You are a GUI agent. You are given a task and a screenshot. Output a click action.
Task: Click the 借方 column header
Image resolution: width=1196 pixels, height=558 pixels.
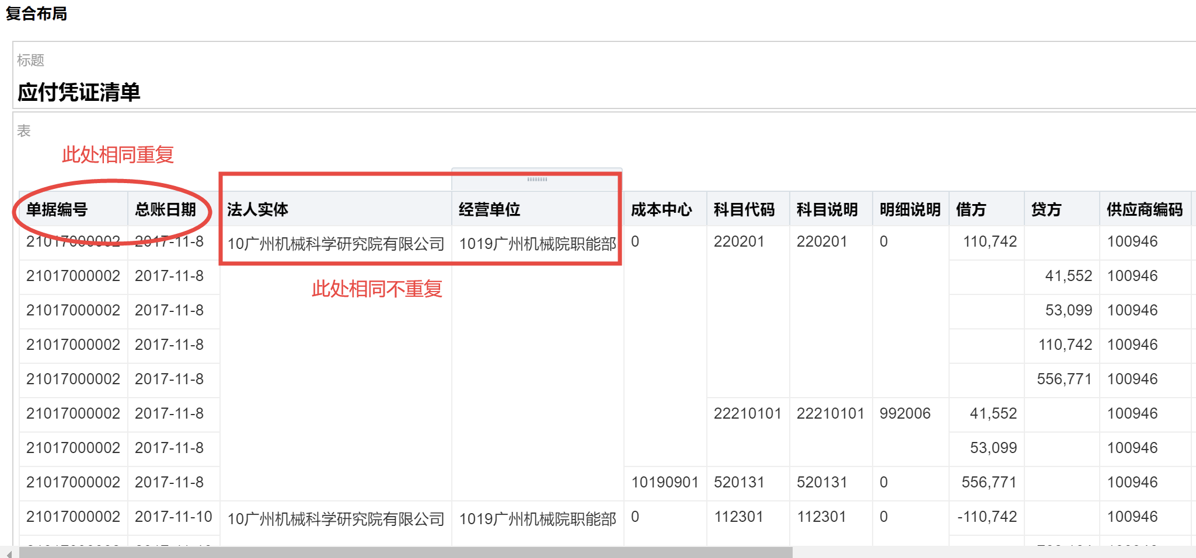tap(971, 209)
